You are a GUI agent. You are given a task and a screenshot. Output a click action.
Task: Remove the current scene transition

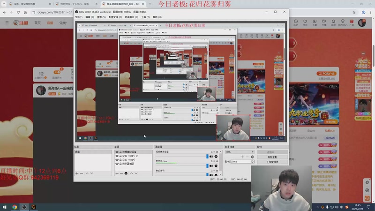(247, 157)
